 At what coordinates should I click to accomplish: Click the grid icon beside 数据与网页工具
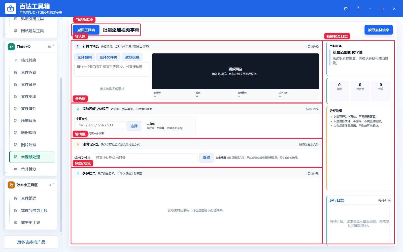point(16,210)
